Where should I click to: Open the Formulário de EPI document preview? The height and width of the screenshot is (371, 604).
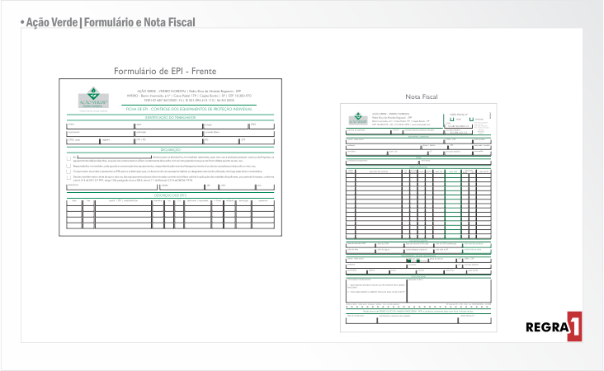pos(170,157)
